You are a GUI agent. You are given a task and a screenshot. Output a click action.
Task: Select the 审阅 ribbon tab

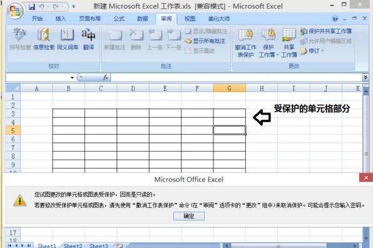tap(166, 19)
